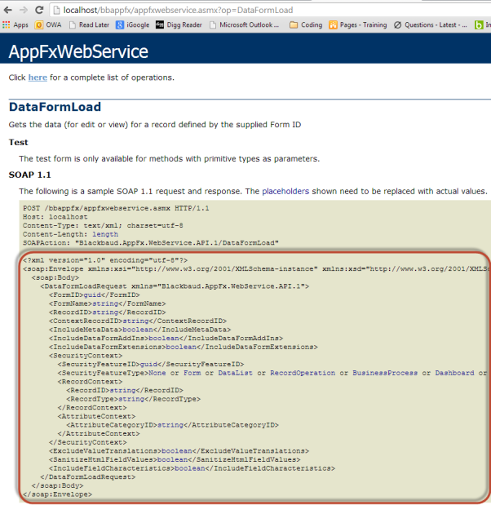The height and width of the screenshot is (505, 491).
Task: Click the AppFxWebService page title
Action: [78, 53]
